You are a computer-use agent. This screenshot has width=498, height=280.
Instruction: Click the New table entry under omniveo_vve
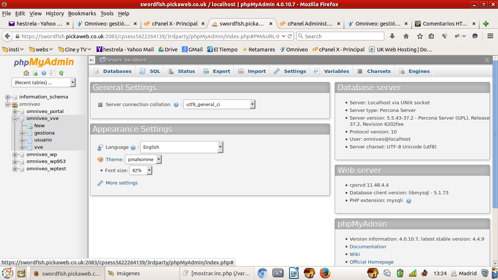coord(39,125)
